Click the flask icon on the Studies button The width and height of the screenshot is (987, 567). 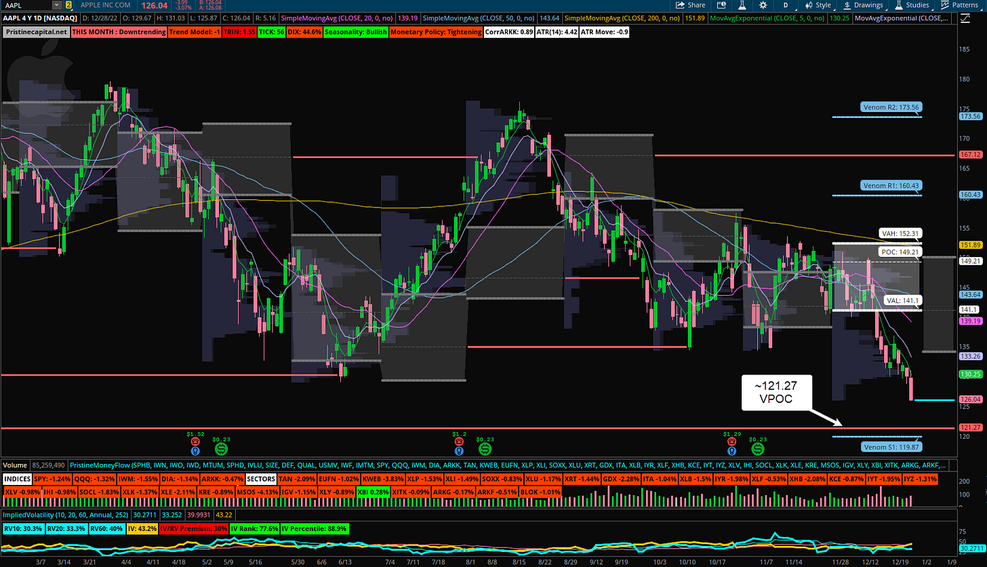pyautogui.click(x=898, y=5)
